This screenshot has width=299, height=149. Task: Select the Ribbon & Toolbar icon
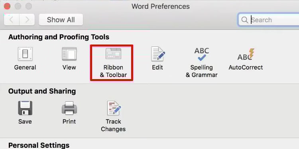point(114,54)
